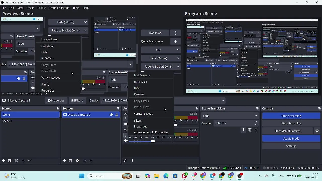
Task: Open source properties gear in Sources toolbar
Action: point(77,161)
